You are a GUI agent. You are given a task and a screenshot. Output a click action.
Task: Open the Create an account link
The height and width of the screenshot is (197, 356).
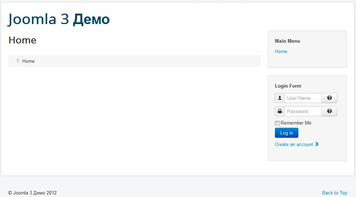[x=294, y=144]
